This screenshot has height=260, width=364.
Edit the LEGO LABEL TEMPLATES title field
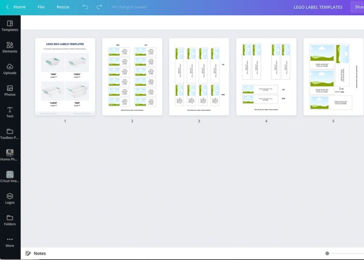pyautogui.click(x=318, y=7)
